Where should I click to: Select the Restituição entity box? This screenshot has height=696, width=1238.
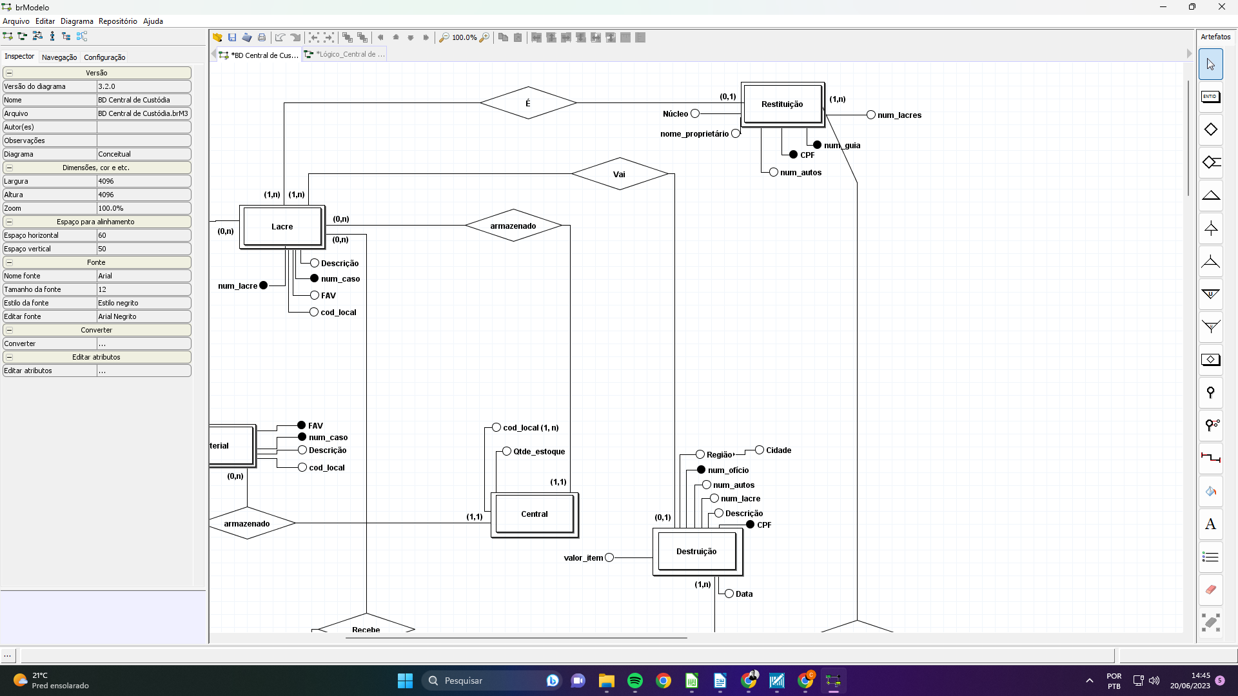[x=782, y=104]
